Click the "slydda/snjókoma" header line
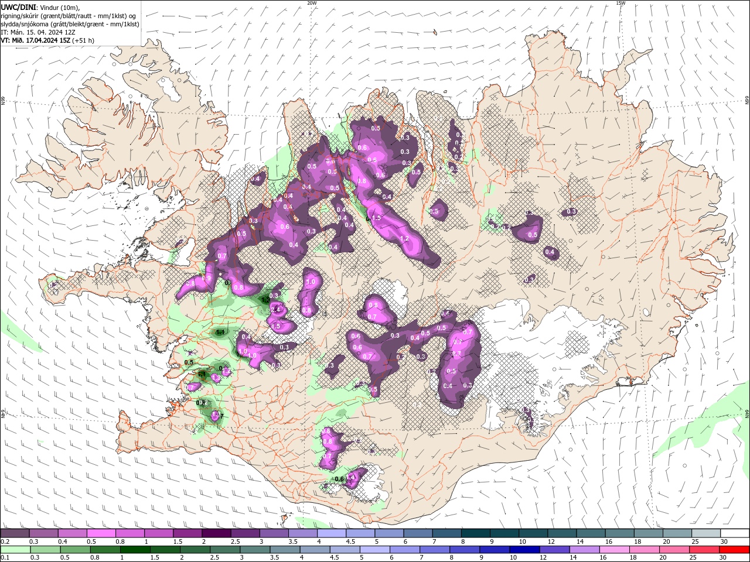The height and width of the screenshot is (562, 750). pos(70,24)
